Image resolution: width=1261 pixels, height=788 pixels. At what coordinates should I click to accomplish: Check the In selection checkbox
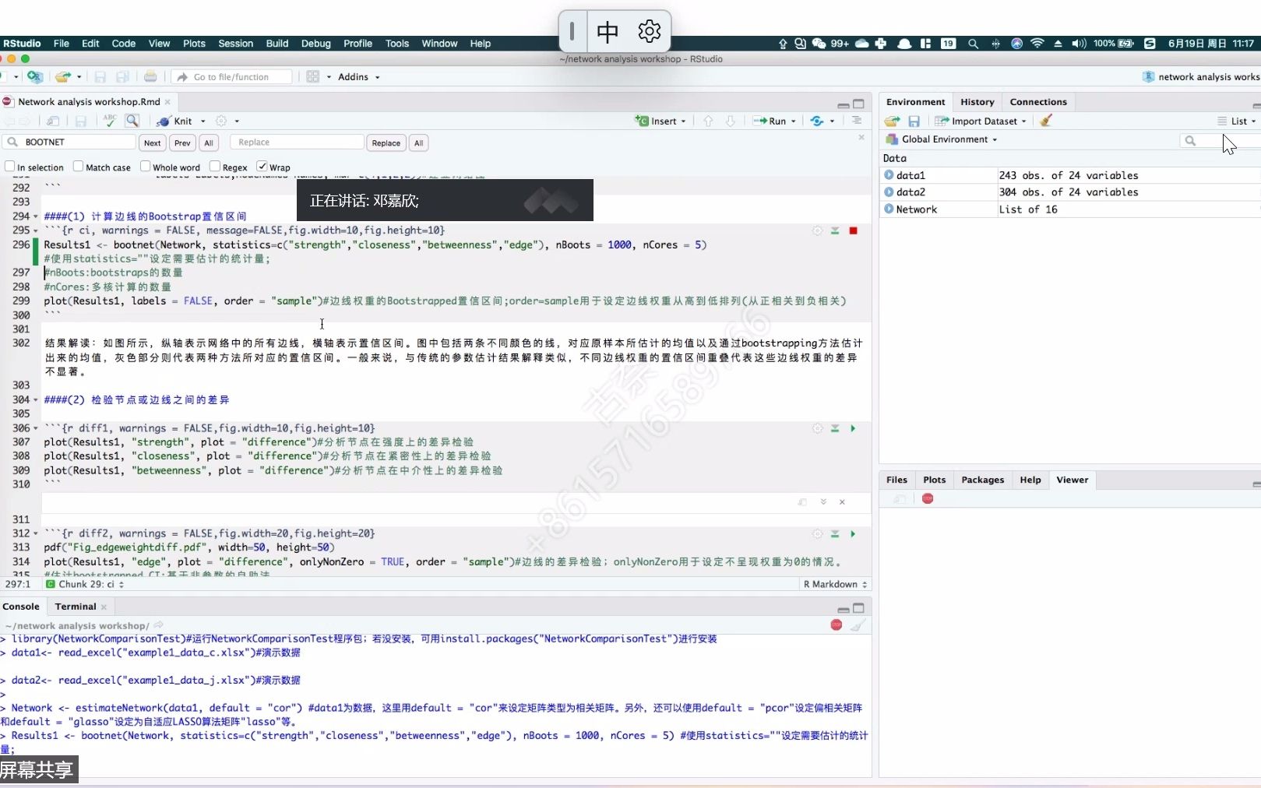(x=10, y=166)
